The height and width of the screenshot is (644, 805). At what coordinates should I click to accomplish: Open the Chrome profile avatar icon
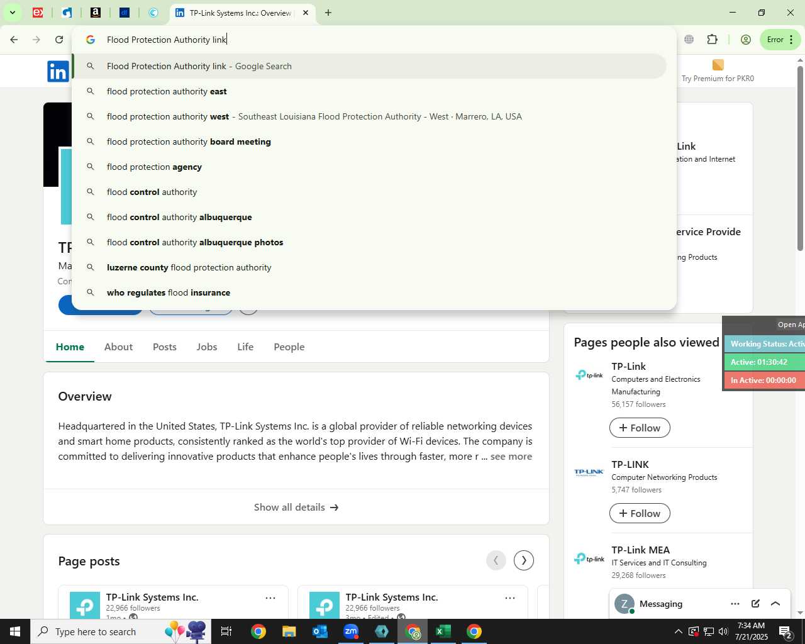746,40
